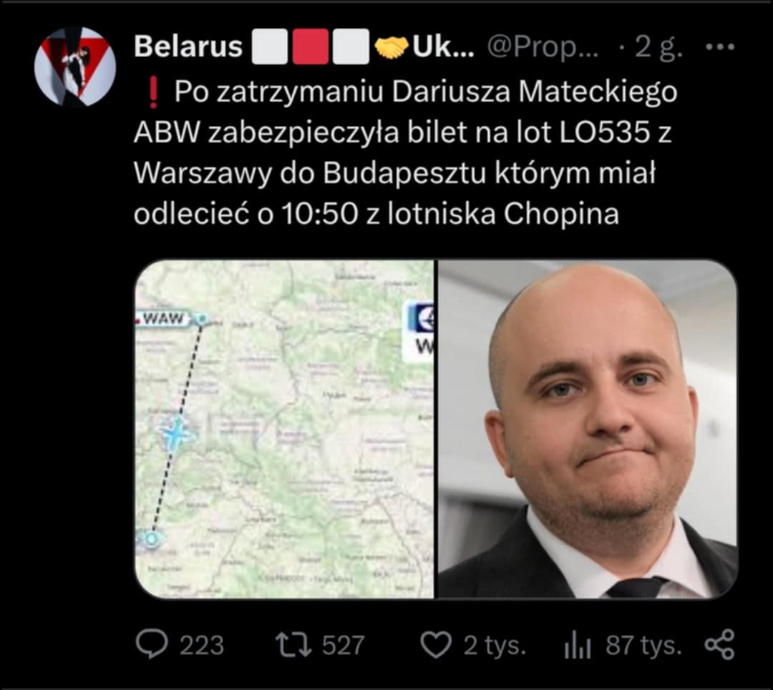Click the 527 reposts count

pyautogui.click(x=343, y=645)
